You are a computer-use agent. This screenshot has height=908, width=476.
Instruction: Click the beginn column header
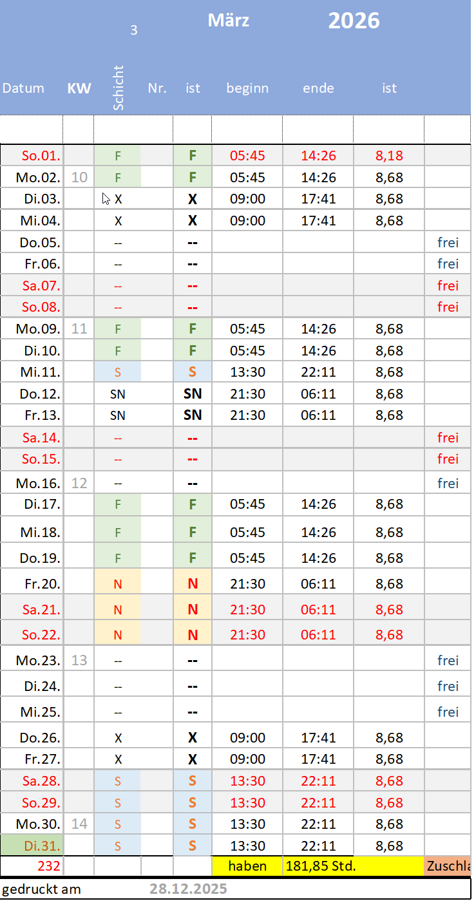[247, 88]
